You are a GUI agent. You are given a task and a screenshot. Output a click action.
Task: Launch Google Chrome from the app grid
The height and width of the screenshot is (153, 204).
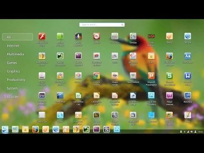(x=96, y=76)
